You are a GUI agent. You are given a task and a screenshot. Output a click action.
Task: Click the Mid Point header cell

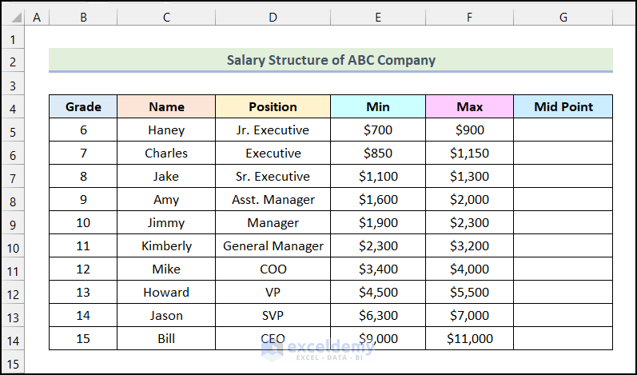click(563, 107)
